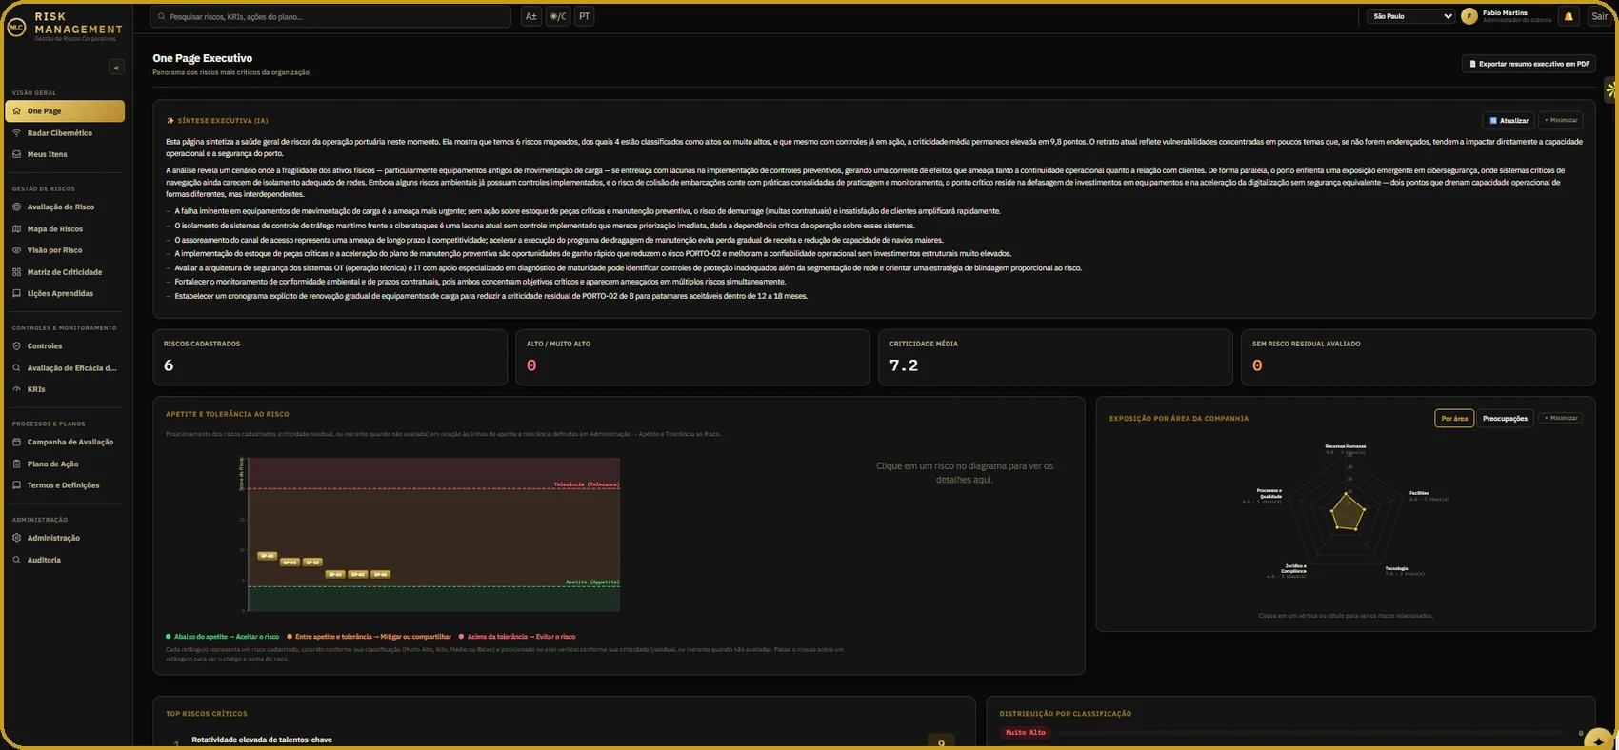Click the Riscos Cadastrados value 6
The image size is (1619, 750).
[169, 365]
